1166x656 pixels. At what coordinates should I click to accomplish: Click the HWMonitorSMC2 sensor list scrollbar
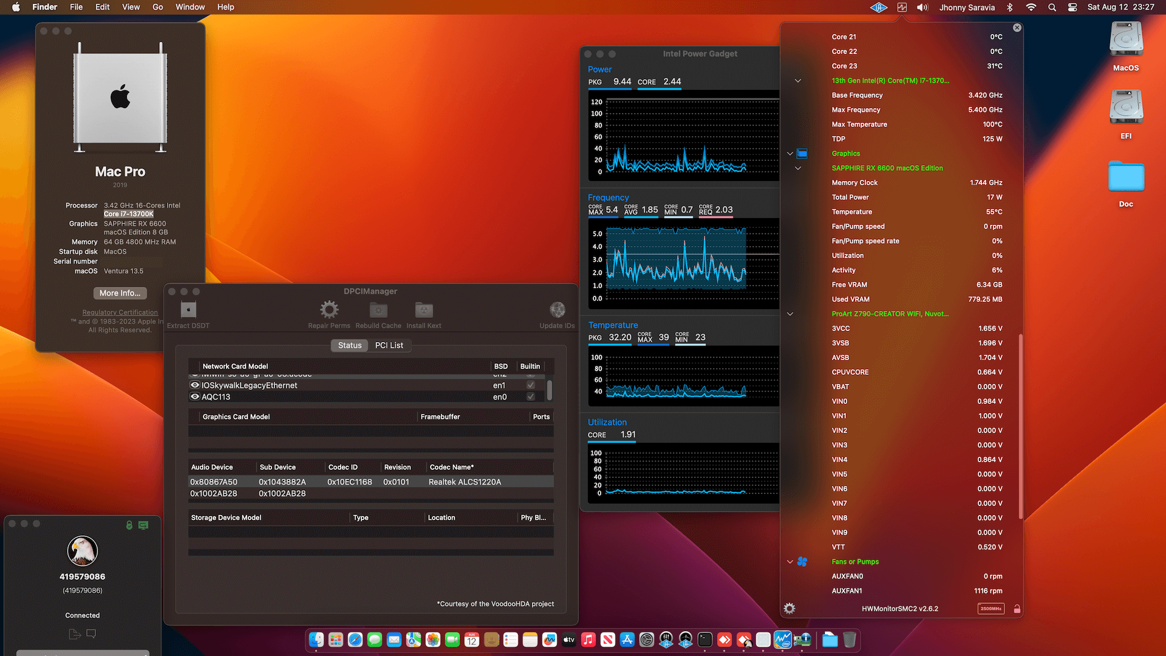1020,425
